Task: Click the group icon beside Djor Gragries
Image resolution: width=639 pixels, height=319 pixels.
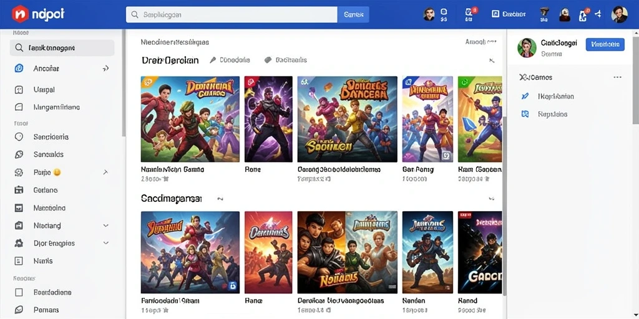Action: click(x=19, y=244)
